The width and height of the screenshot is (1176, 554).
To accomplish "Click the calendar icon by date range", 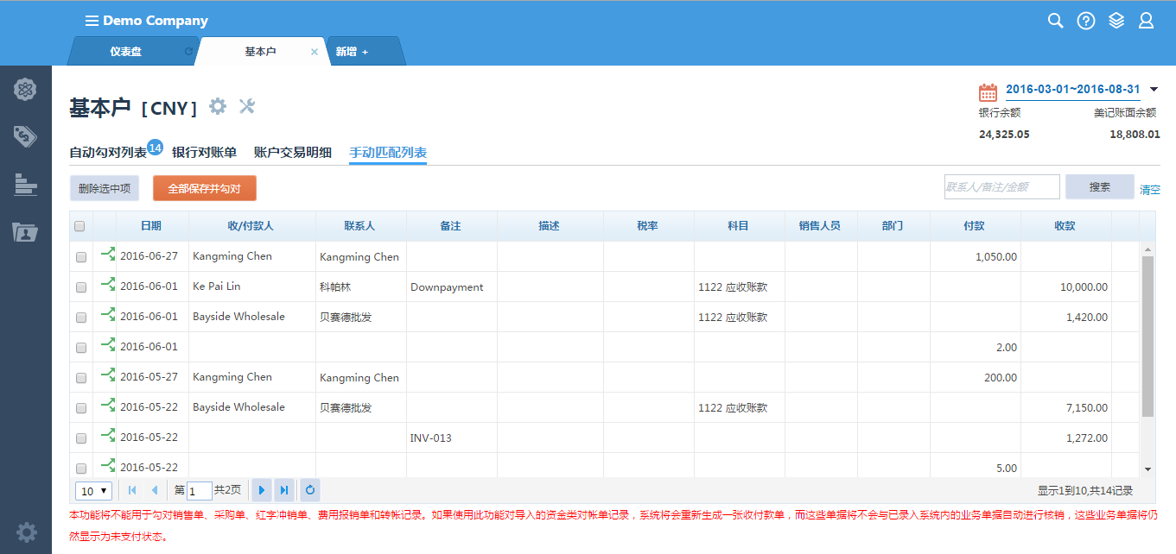I will tap(988, 91).
